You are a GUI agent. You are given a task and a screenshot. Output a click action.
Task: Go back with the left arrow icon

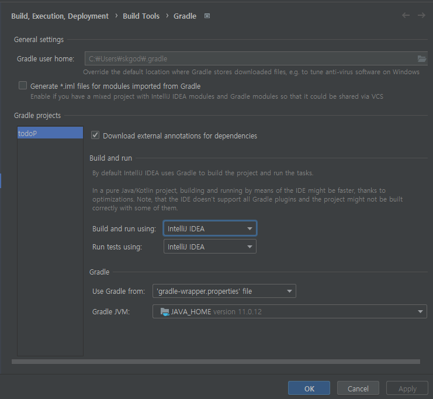(406, 15)
